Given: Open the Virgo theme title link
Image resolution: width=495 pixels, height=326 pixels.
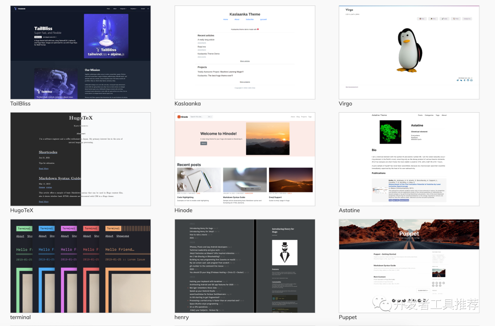Looking at the screenshot, I should (346, 103).
